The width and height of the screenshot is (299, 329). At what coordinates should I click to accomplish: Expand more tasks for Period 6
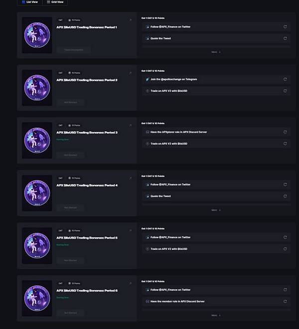pyautogui.click(x=216, y=315)
